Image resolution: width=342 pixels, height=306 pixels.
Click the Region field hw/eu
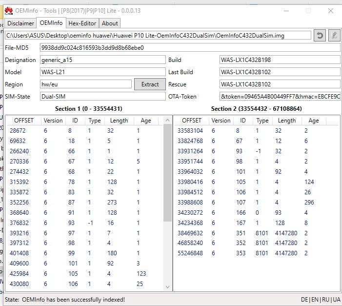(x=86, y=84)
